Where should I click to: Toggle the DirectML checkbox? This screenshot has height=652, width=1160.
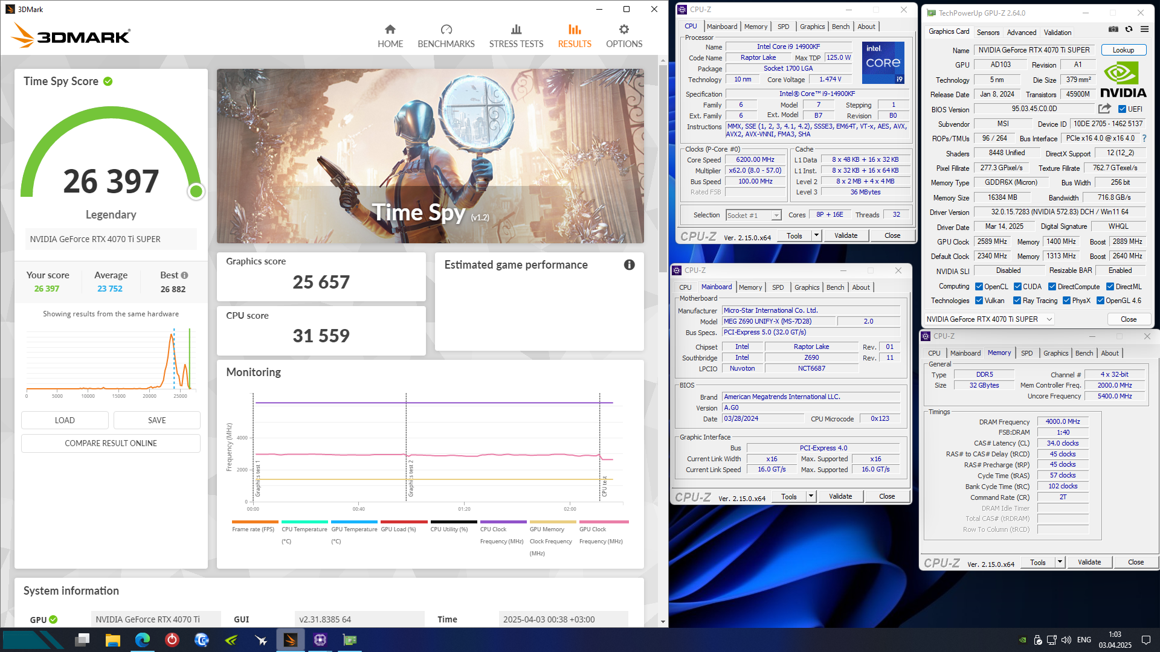point(1110,287)
